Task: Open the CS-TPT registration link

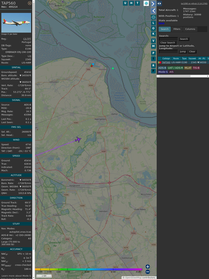Action: (x=27, y=39)
